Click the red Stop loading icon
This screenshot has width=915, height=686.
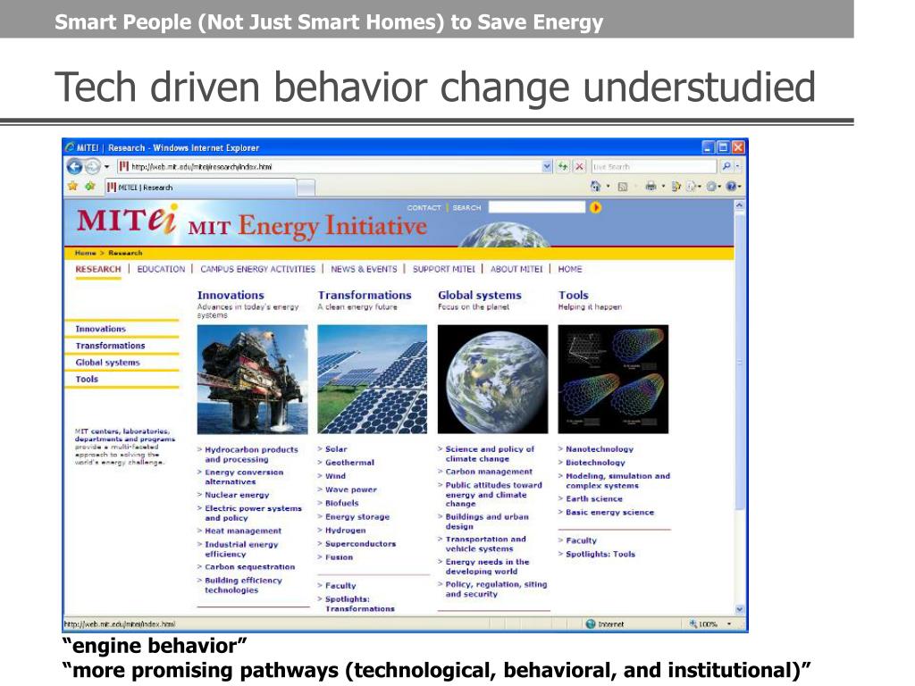tap(579, 167)
